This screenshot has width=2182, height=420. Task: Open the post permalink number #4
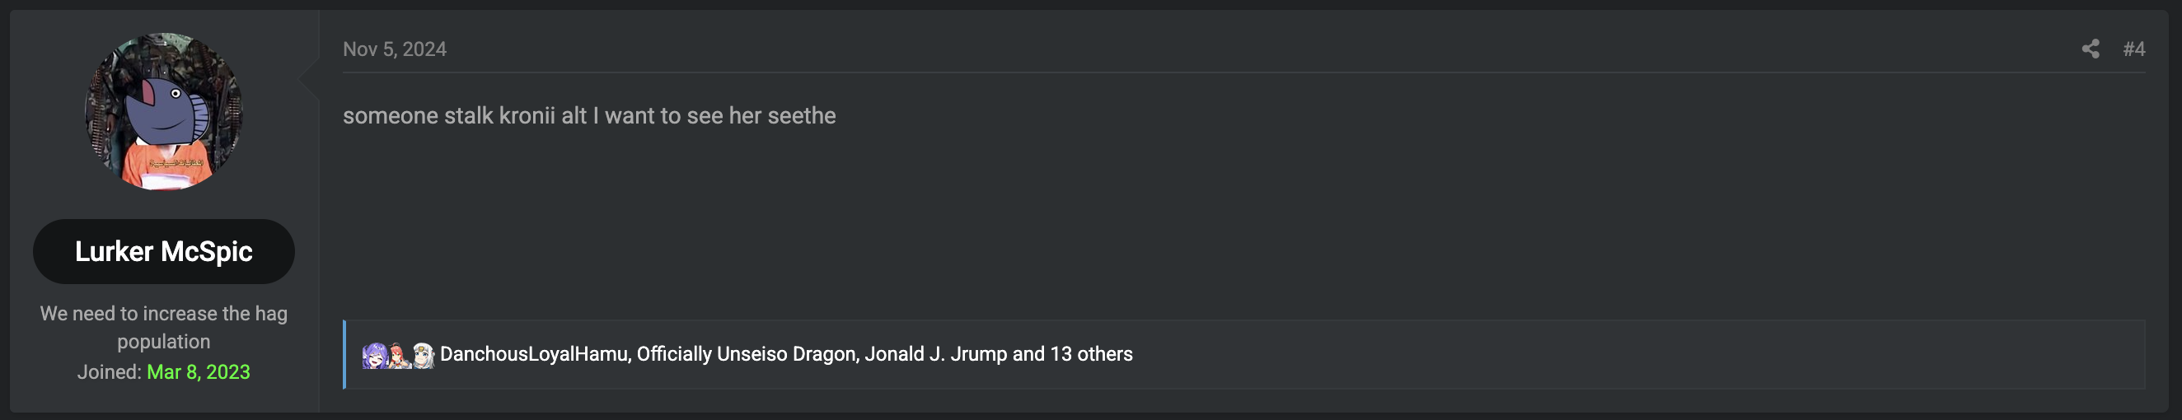[x=2133, y=49]
